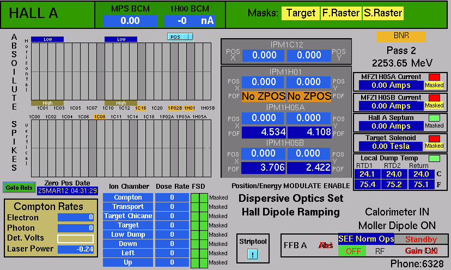451x270 pixels.
Task: Click the Laser Power -0.24 field
Action: click(75, 249)
